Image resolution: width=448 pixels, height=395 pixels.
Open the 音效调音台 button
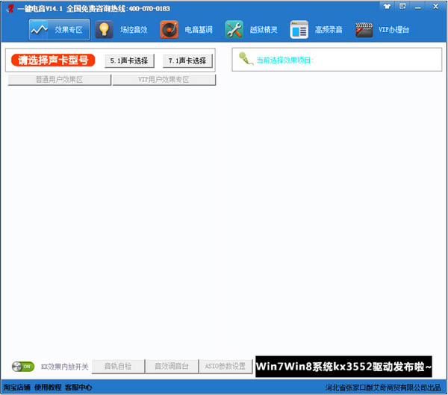(x=172, y=366)
